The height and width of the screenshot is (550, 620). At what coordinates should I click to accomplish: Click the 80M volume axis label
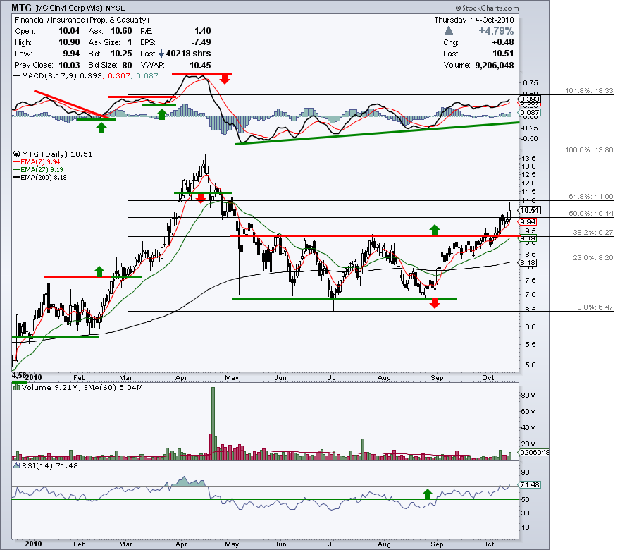click(528, 396)
